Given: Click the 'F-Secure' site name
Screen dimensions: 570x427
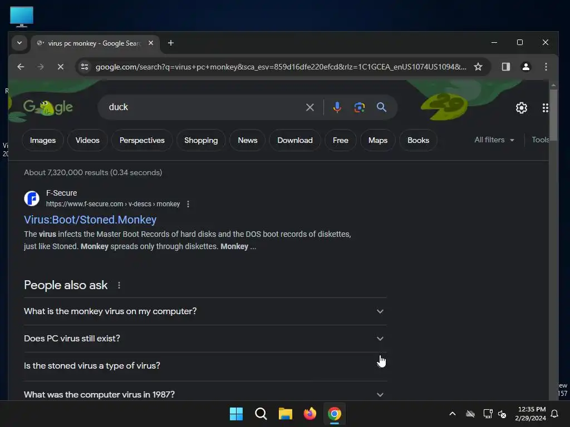Looking at the screenshot, I should 61,193.
